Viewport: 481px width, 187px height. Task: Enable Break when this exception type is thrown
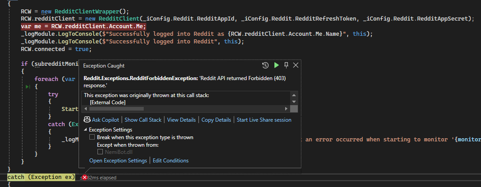point(92,137)
